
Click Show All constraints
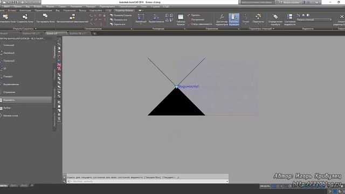click(x=118, y=20)
